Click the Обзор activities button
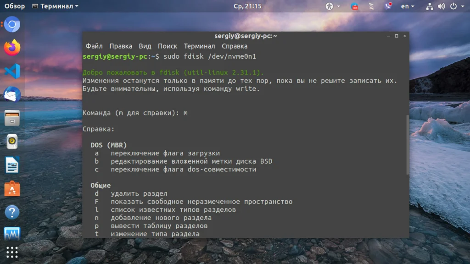 click(x=14, y=6)
